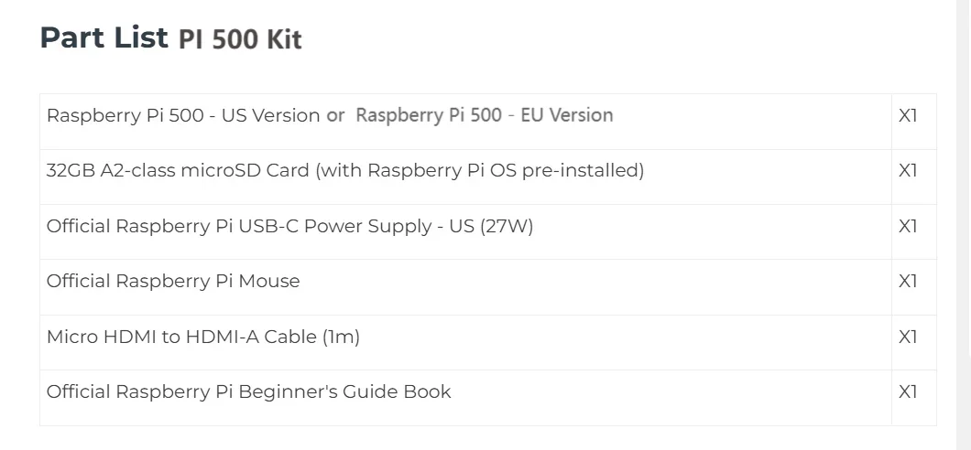Click the PI 500 Kit subtitle

240,40
